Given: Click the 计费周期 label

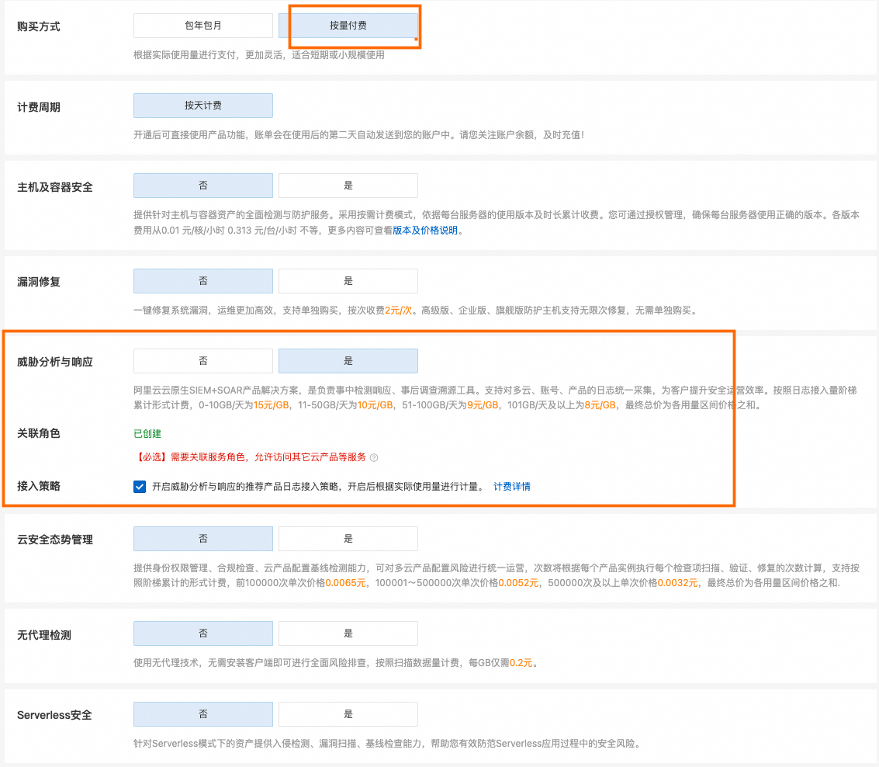Looking at the screenshot, I should pyautogui.click(x=39, y=107).
